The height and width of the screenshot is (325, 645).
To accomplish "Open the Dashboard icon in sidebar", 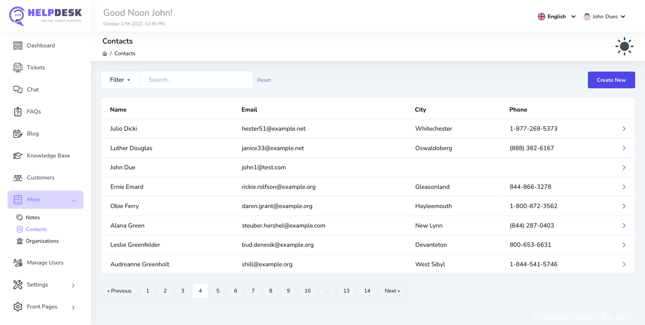I will coord(18,46).
